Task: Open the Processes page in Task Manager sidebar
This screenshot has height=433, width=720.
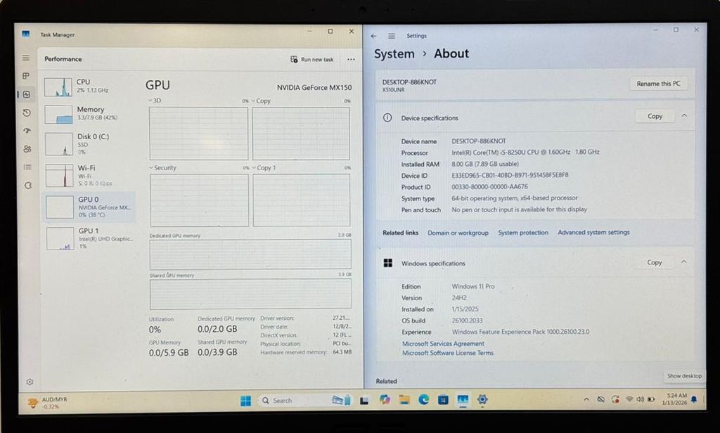Action: [x=26, y=76]
